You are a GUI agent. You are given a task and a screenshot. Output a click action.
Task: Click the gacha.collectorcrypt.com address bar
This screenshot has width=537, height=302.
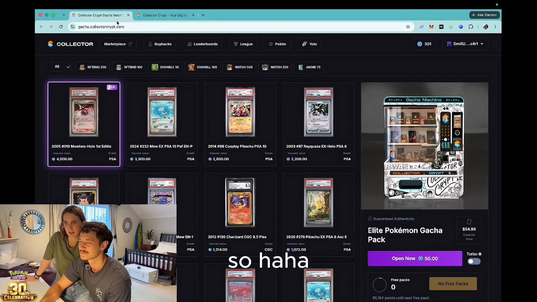(x=240, y=27)
